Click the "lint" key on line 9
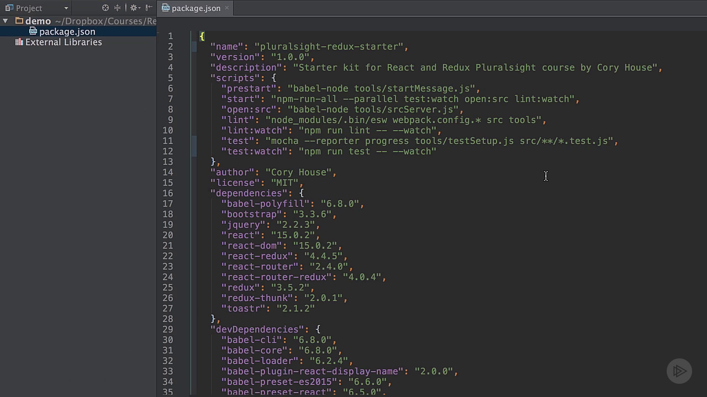 pos(238,120)
